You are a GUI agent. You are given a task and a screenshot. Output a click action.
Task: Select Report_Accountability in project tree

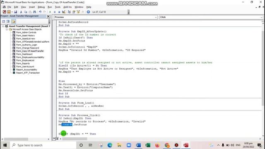(26, 70)
